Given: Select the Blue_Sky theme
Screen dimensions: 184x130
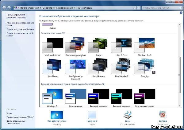Looking at the screenshot, I should click(144, 69).
